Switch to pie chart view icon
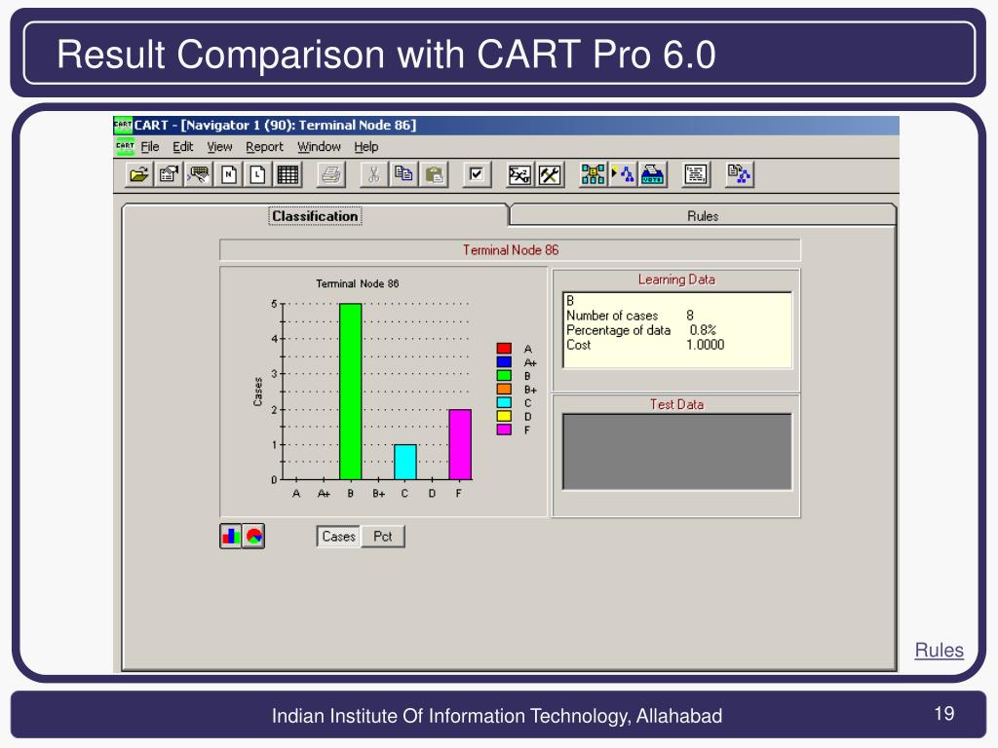998x748 pixels. coord(254,537)
